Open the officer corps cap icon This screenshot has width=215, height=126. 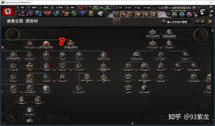point(100,13)
